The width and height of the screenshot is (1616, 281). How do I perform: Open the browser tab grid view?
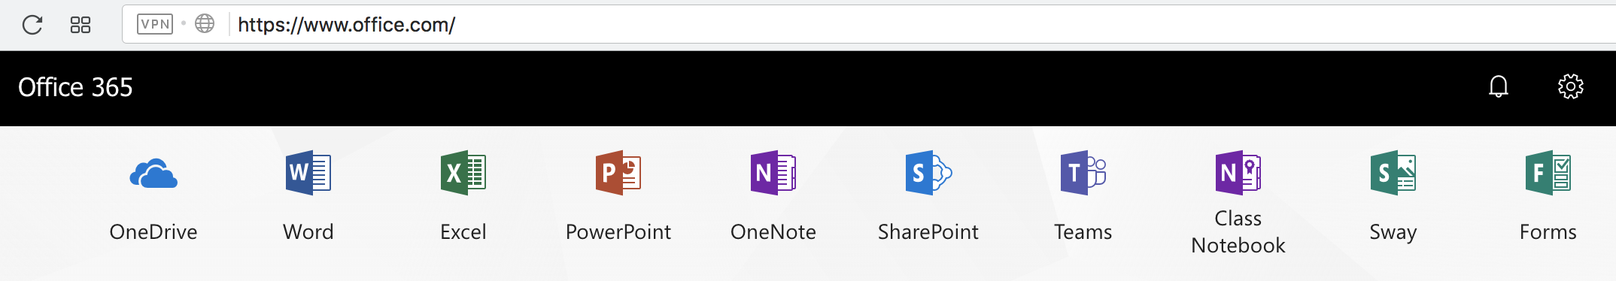pyautogui.click(x=80, y=25)
